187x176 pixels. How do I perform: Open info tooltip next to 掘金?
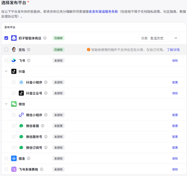tap(29, 158)
